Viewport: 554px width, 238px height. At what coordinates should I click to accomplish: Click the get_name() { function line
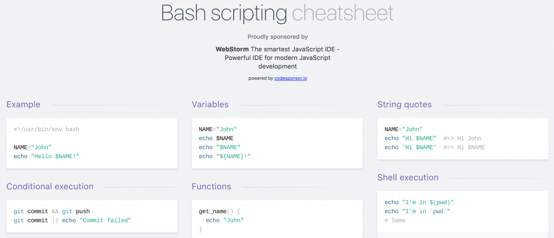pos(220,212)
